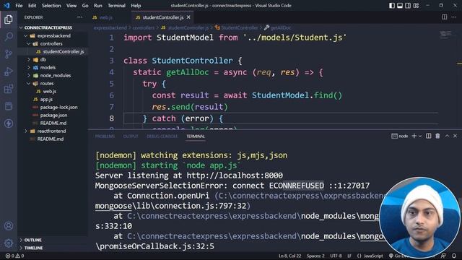
Task: Open the Explorer view in activity bar
Action: coord(9,19)
